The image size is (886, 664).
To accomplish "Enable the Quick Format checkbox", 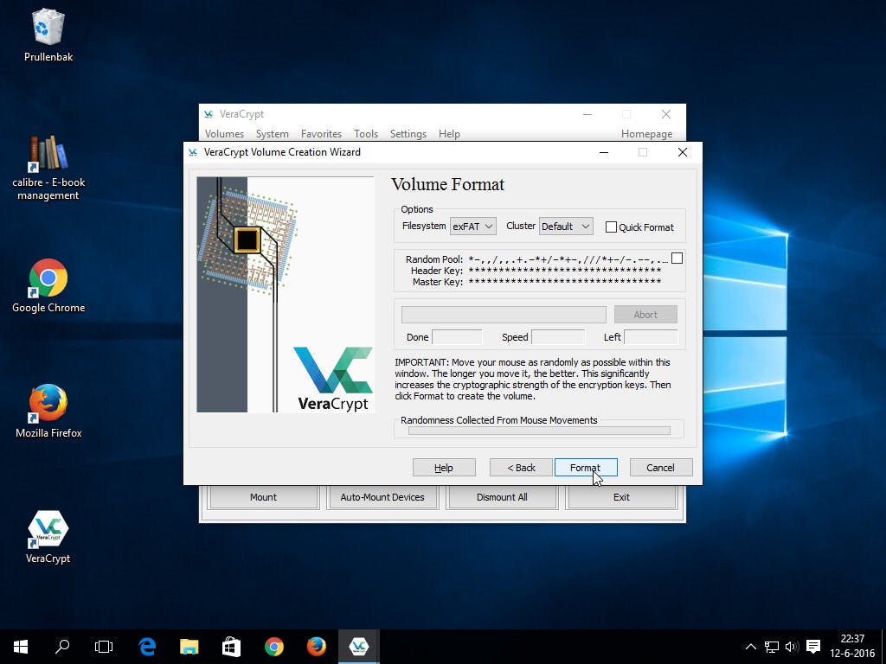I will click(x=611, y=227).
